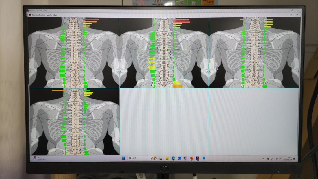Select the top-middle spine scan panel
This screenshot has width=318, height=179.
[x=164, y=53]
